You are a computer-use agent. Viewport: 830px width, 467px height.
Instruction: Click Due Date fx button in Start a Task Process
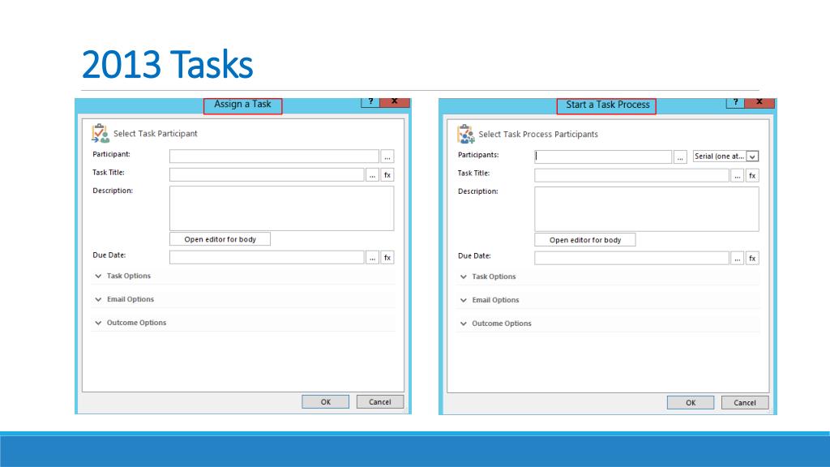pyautogui.click(x=752, y=259)
